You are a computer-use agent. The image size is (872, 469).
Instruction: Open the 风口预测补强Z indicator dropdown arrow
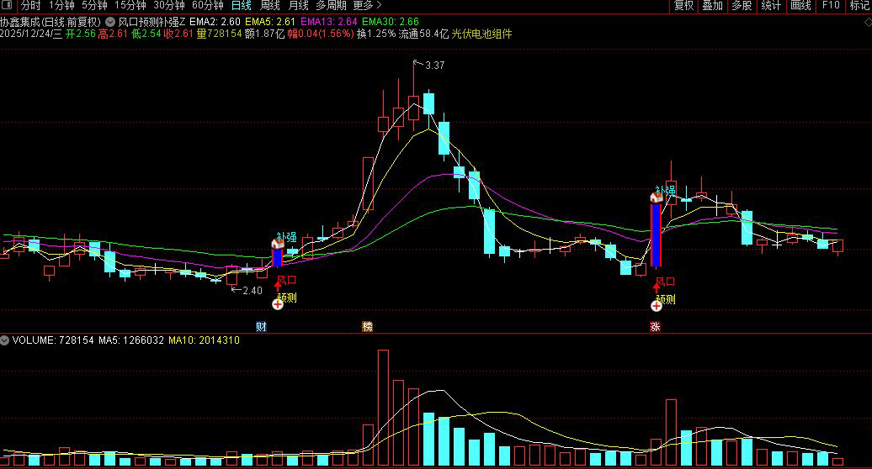pyautogui.click(x=111, y=21)
